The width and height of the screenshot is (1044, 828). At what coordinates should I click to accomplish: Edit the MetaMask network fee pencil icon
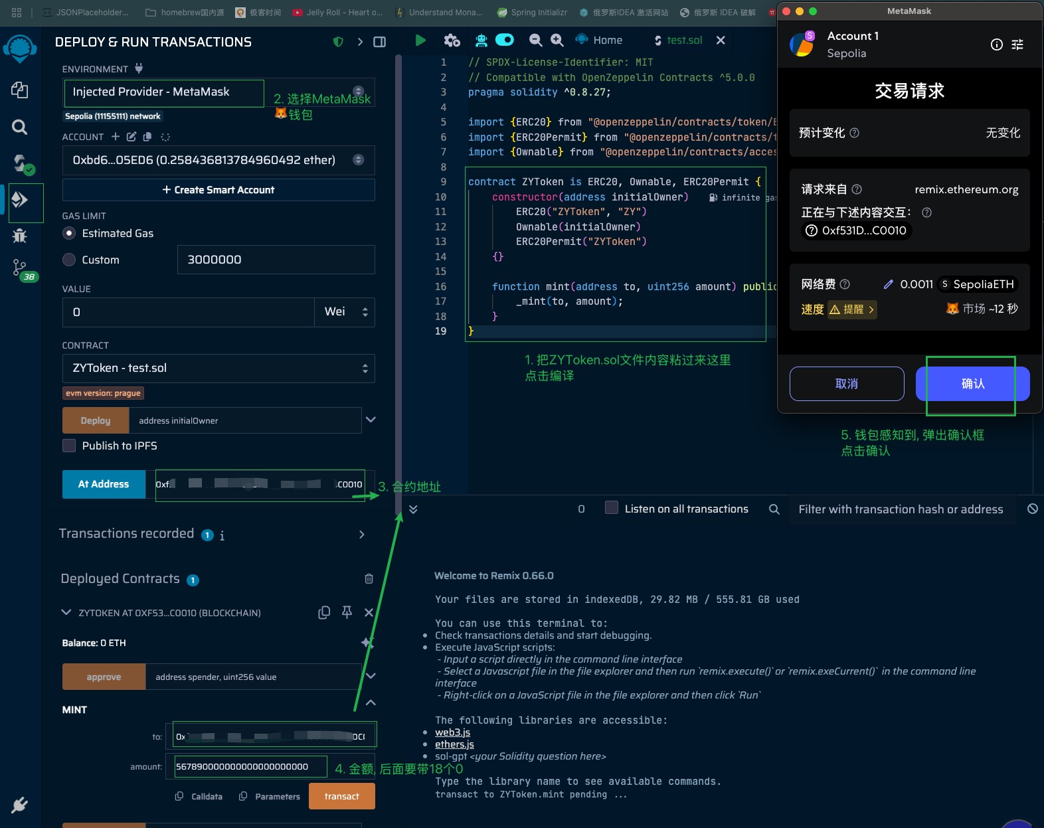tap(888, 284)
